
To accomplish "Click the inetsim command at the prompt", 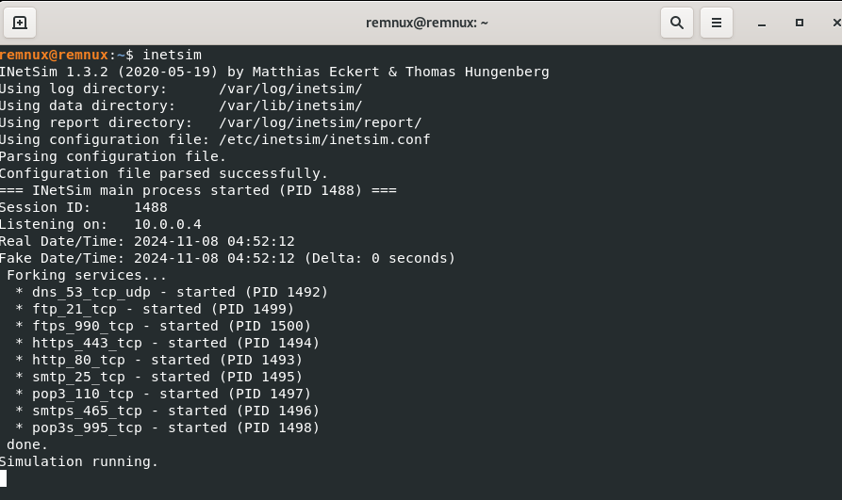I will coord(172,55).
